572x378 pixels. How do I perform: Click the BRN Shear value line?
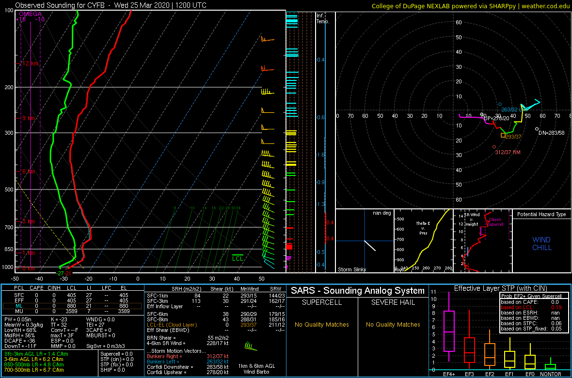[188, 338]
